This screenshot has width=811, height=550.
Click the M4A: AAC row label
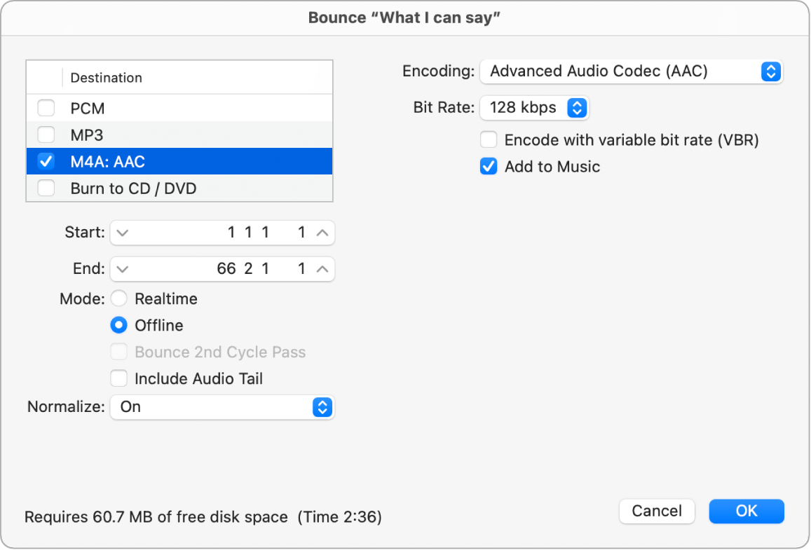pyautogui.click(x=107, y=162)
